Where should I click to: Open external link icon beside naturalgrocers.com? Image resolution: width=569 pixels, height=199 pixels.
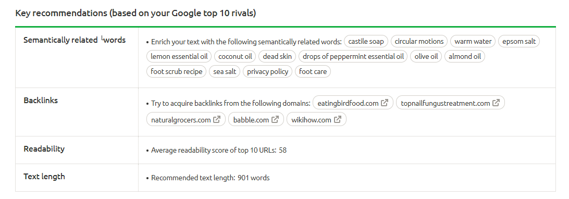tap(217, 119)
